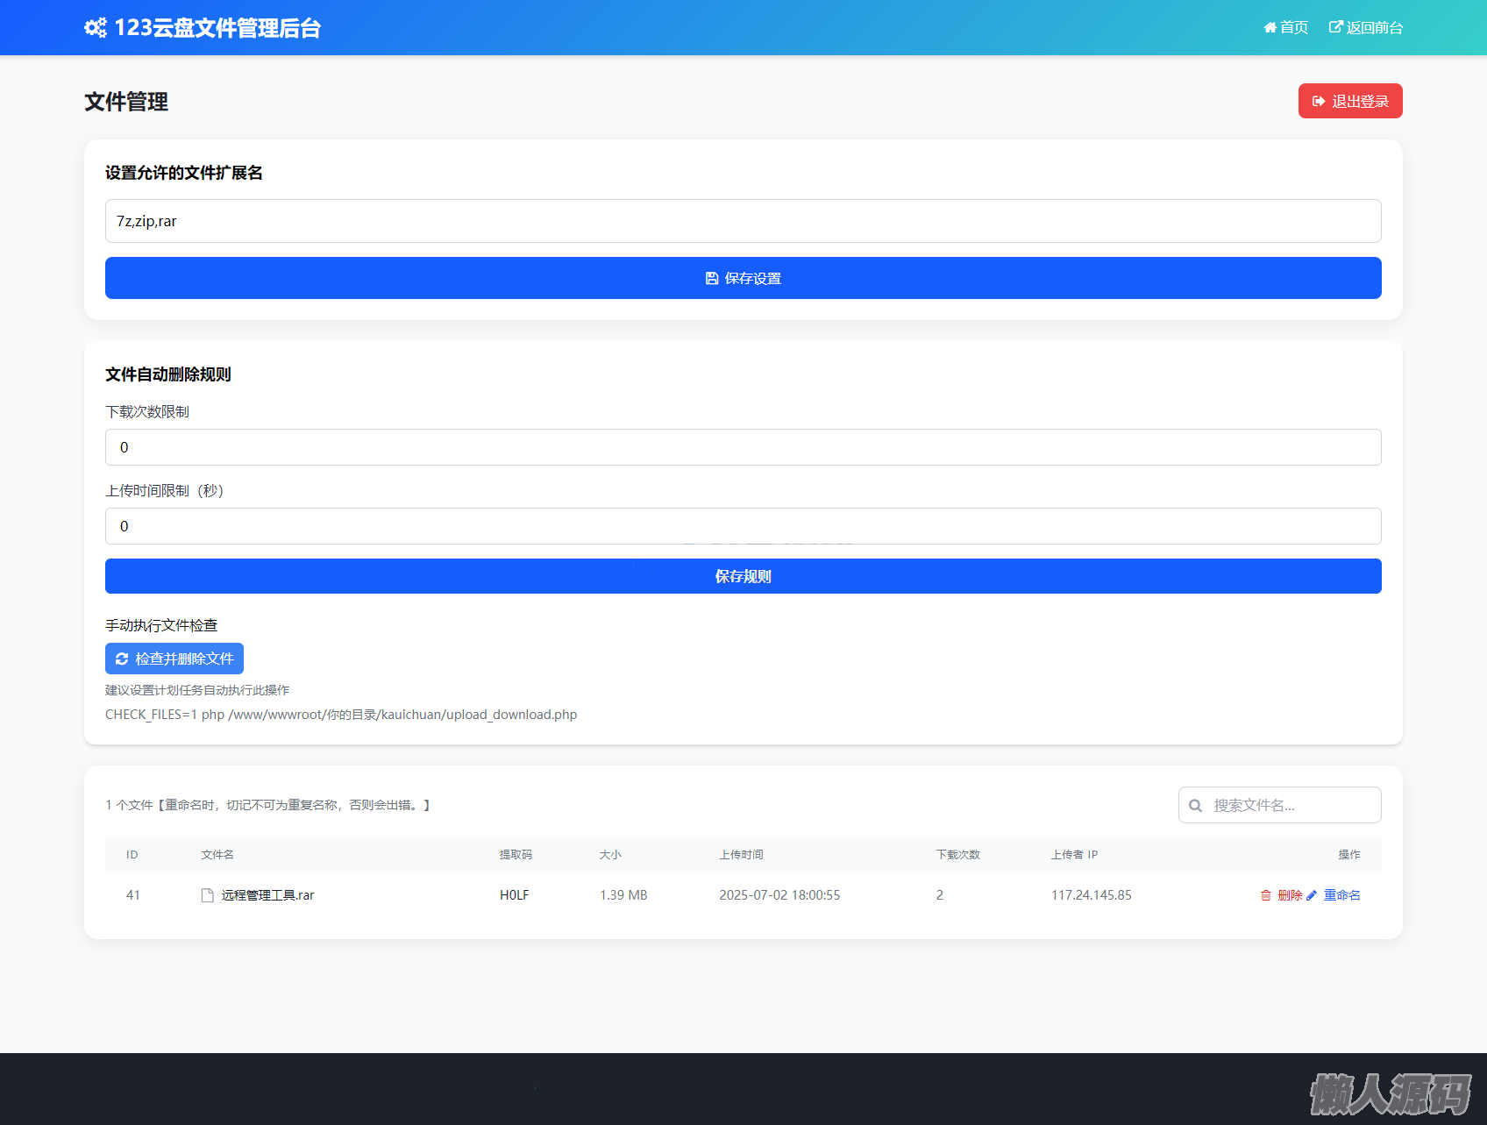Click the magnifier icon in the search box
The width and height of the screenshot is (1487, 1125).
[x=1195, y=805]
